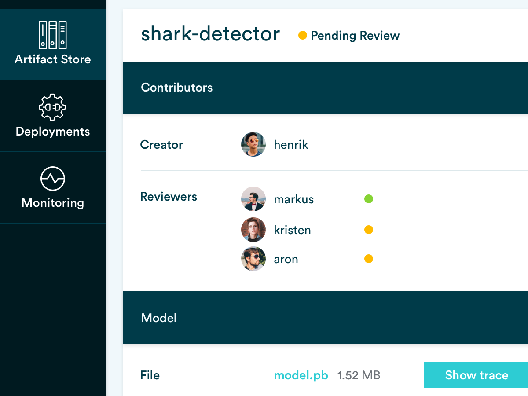Viewport: 528px width, 396px height.
Task: Go to Deployments label in sidebar
Action: [53, 132]
